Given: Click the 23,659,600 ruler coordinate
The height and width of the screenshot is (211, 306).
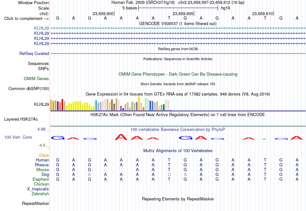Looking at the screenshot, I should 103,14.
